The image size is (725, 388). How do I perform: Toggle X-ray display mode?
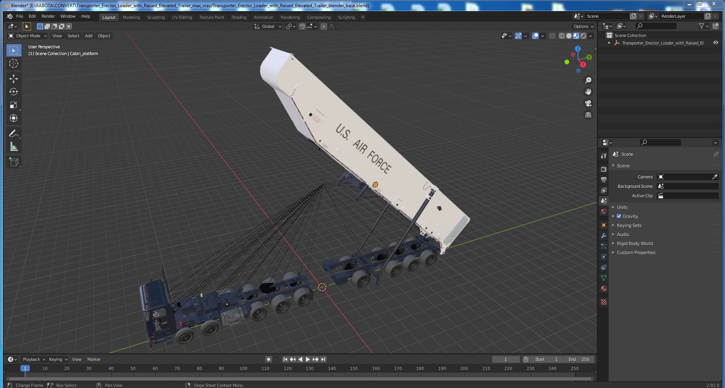point(552,36)
